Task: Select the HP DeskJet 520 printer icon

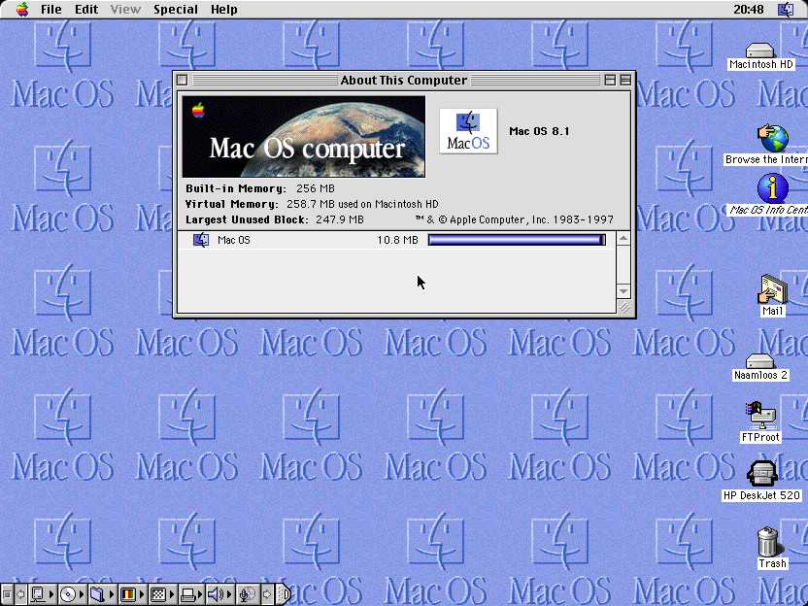Action: click(761, 474)
